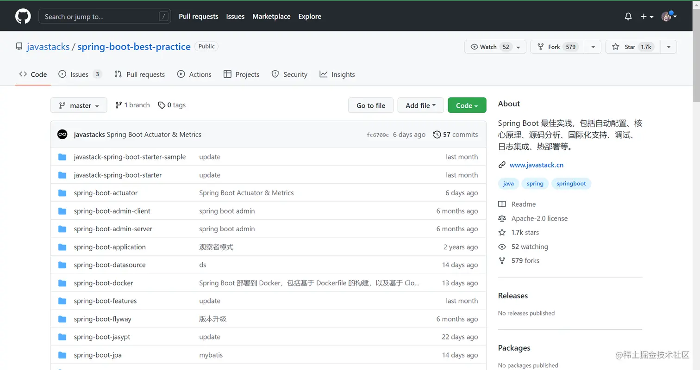Open the GitHub homepage via Octocat logo
The height and width of the screenshot is (370, 700).
[23, 17]
